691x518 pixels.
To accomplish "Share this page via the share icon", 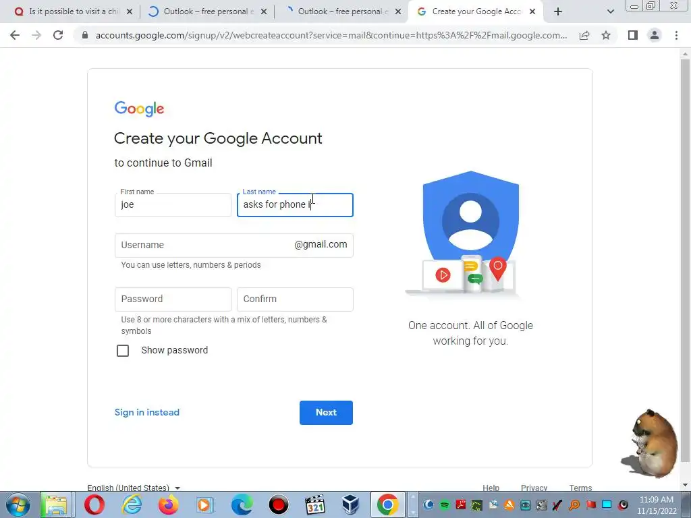I will tap(584, 35).
